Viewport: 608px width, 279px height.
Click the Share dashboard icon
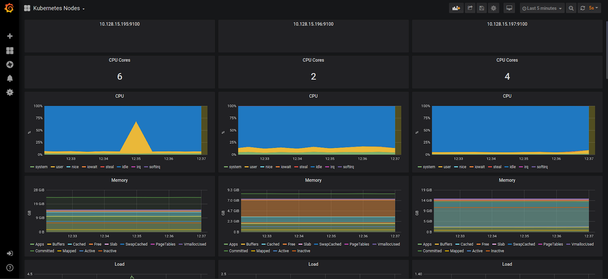tap(470, 8)
